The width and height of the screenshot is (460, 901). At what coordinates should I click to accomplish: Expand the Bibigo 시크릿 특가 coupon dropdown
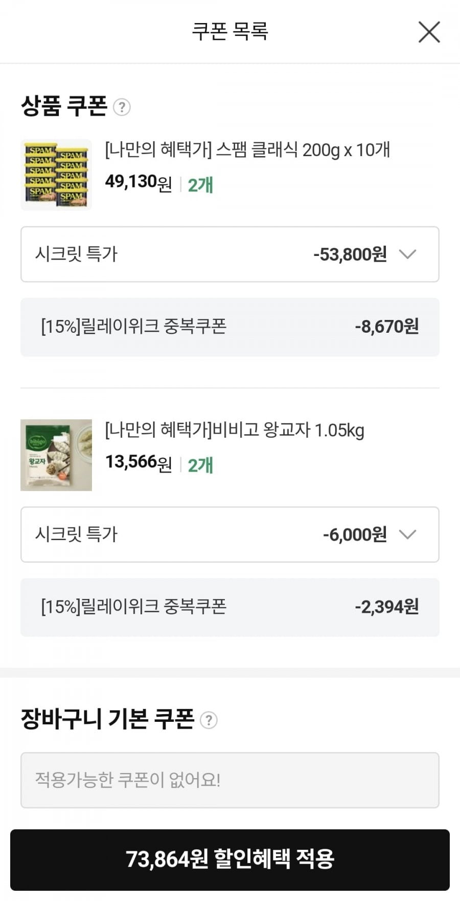[x=229, y=534]
